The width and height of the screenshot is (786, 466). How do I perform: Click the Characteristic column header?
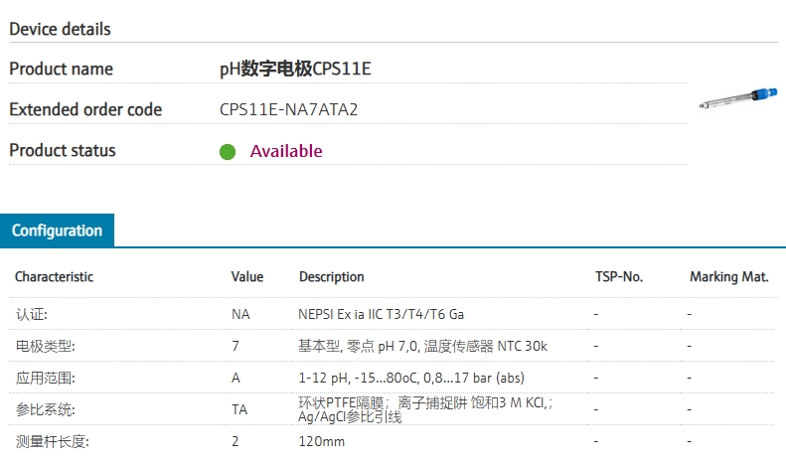pos(54,277)
